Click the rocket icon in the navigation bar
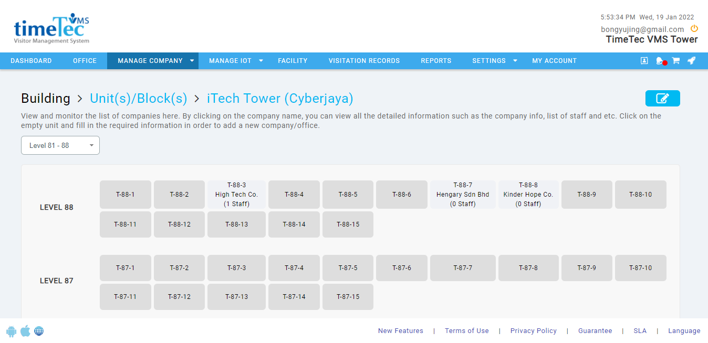The image size is (708, 343). [692, 61]
